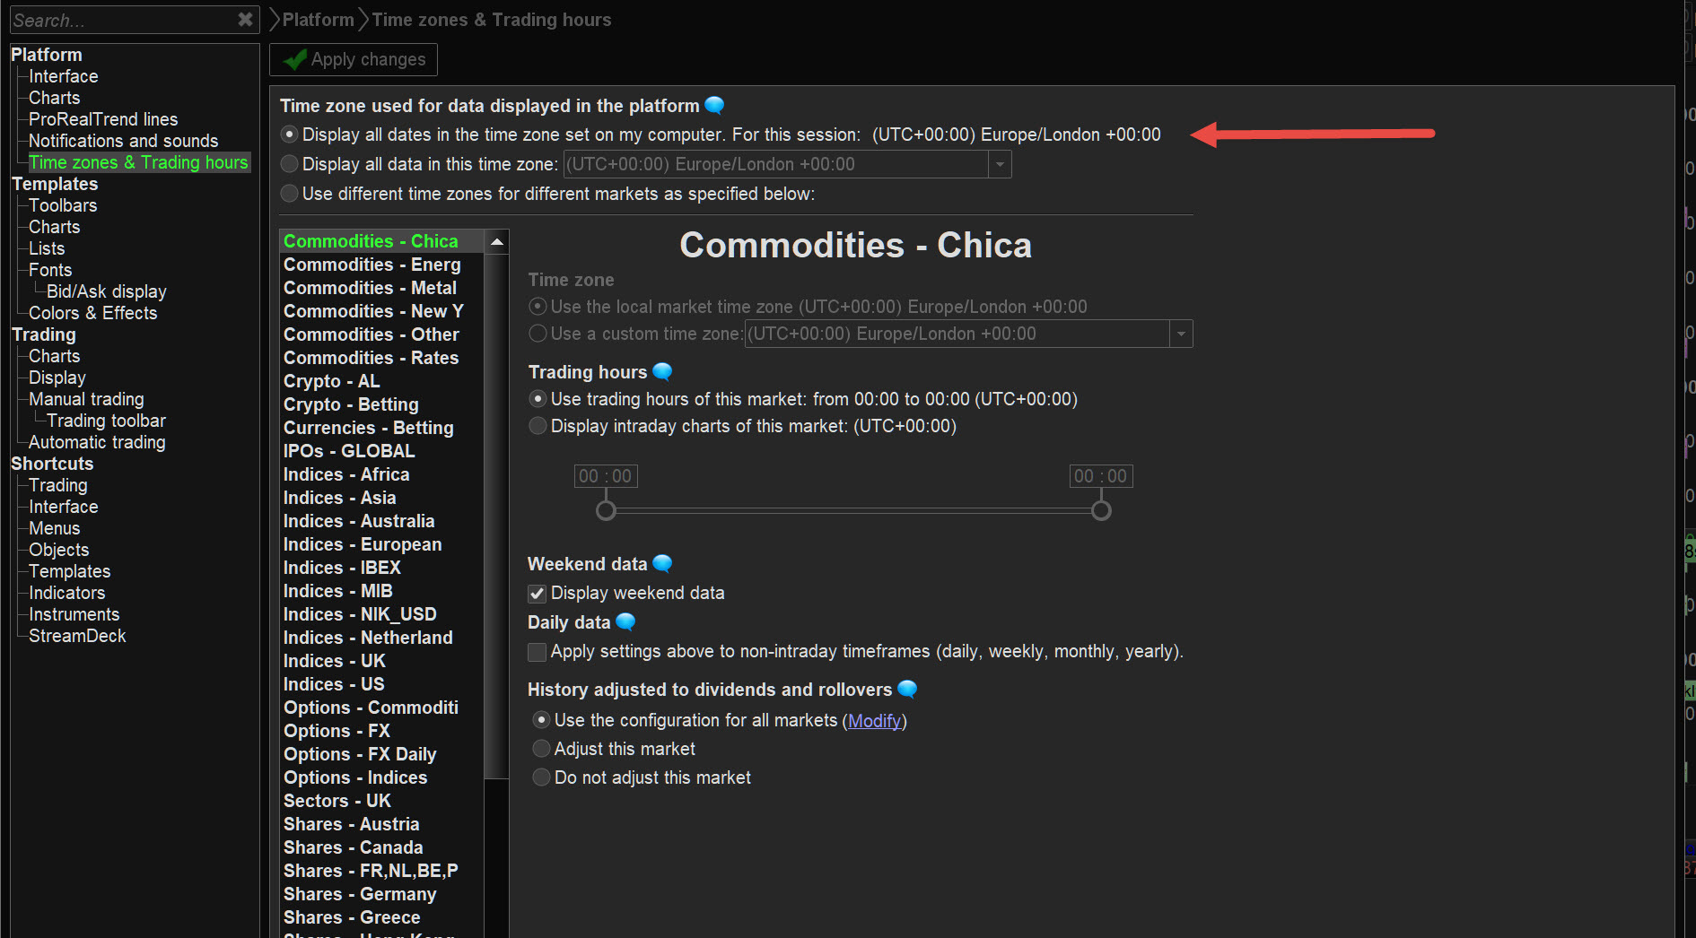Enable apply settings to non-intraday timeframes
The width and height of the screenshot is (1696, 938).
[x=538, y=652]
